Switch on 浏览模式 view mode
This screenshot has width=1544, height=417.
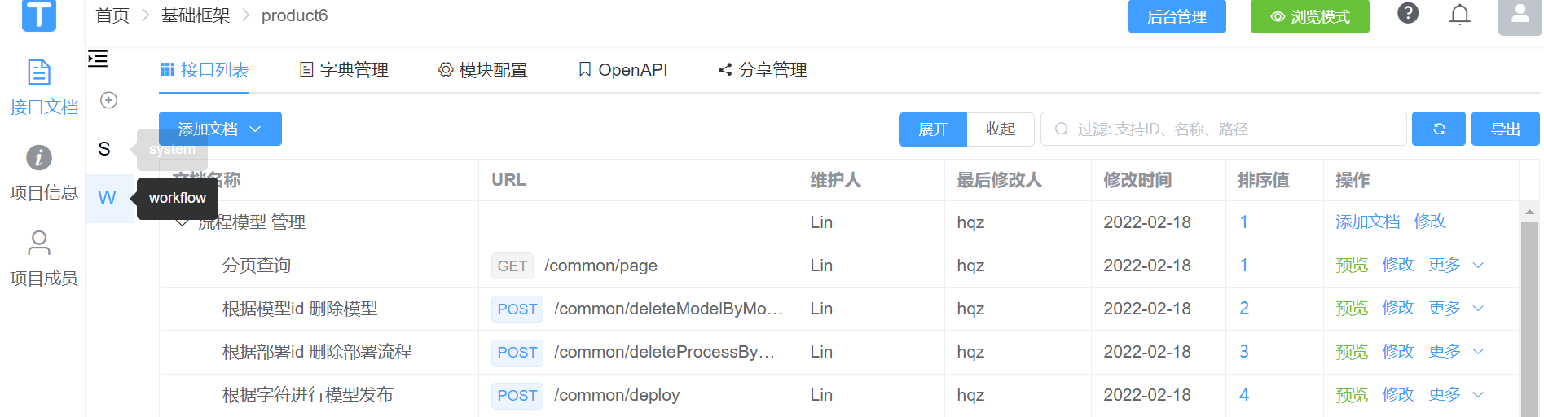1309,17
